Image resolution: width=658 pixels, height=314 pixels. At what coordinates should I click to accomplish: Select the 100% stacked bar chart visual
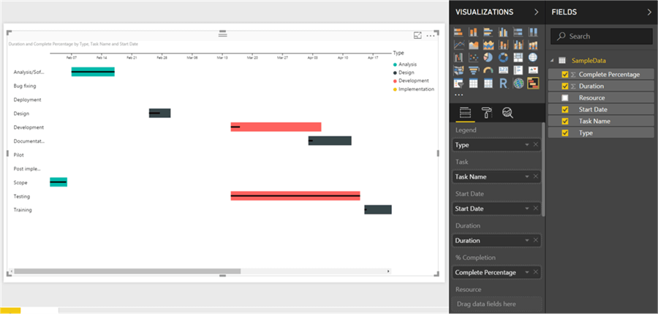pyautogui.click(x=518, y=32)
